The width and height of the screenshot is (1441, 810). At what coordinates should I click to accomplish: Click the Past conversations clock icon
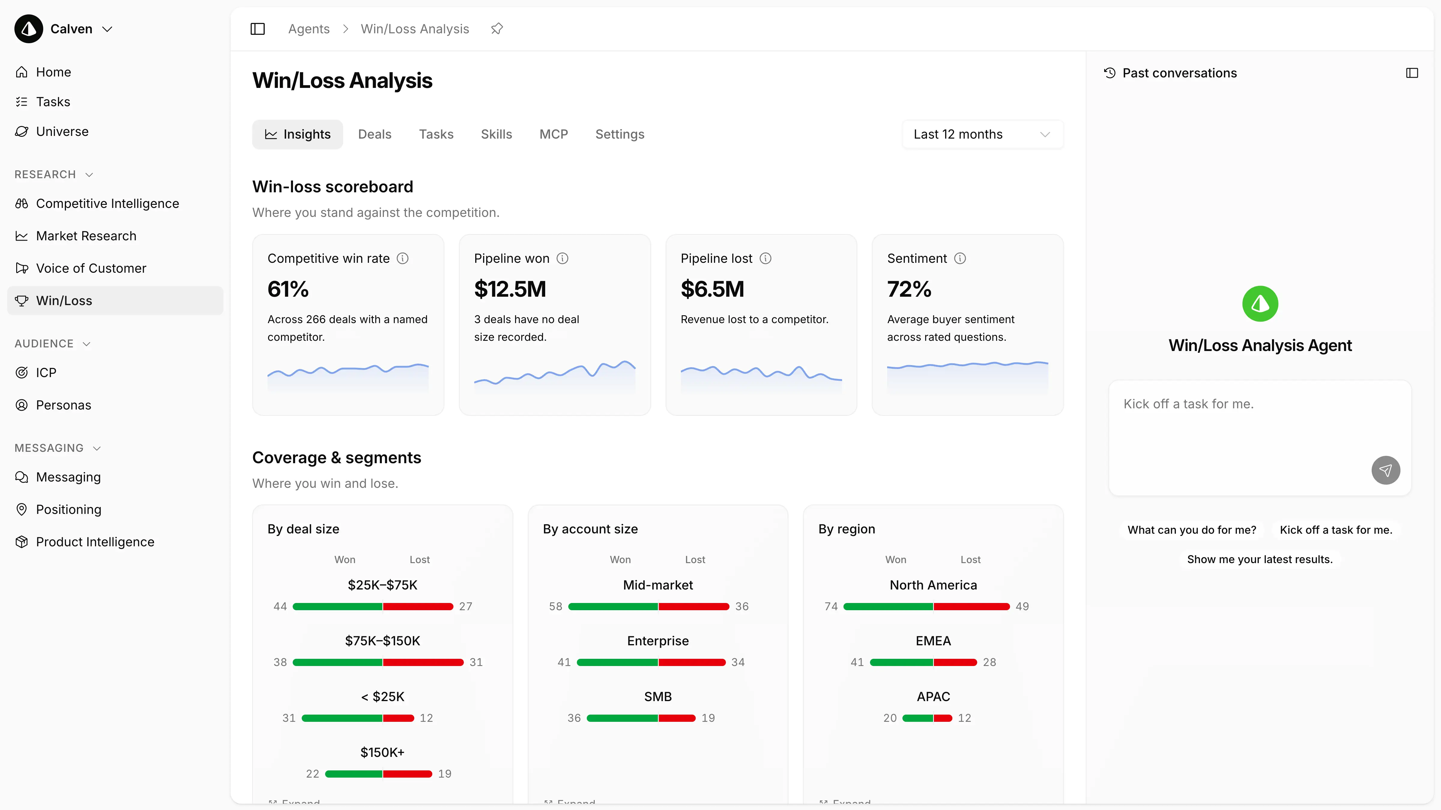(x=1110, y=73)
